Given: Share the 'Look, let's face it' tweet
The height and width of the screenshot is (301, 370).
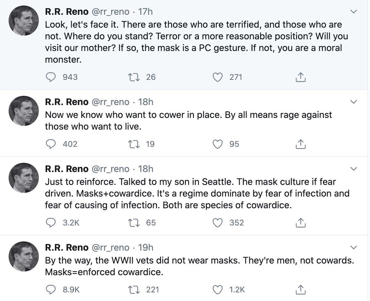Looking at the screenshot, I should click(x=300, y=78).
